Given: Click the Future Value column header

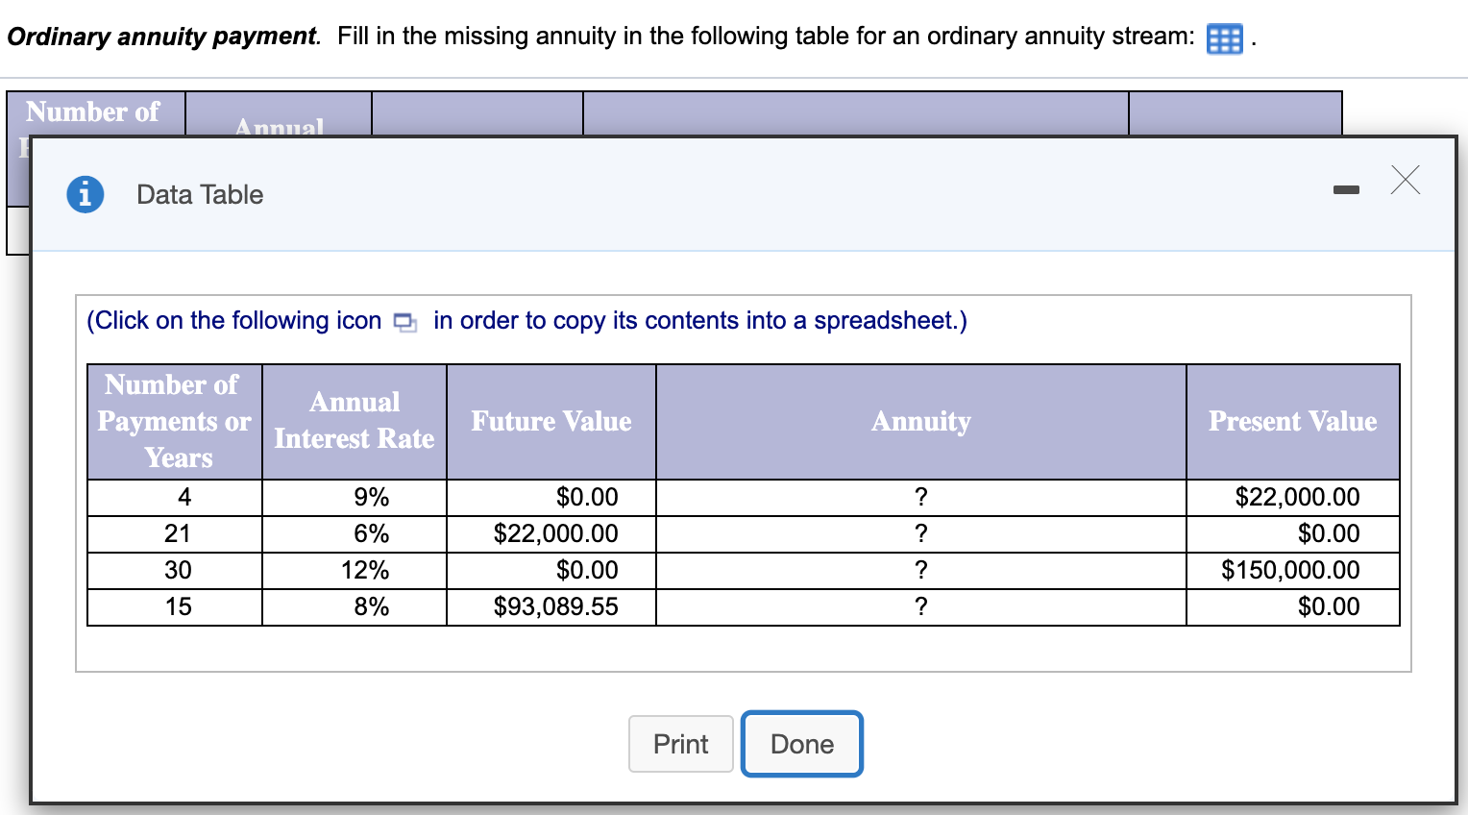Looking at the screenshot, I should pyautogui.click(x=551, y=421).
